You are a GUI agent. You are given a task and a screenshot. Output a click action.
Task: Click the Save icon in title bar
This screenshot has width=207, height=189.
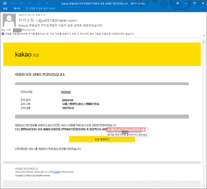click(5, 3)
